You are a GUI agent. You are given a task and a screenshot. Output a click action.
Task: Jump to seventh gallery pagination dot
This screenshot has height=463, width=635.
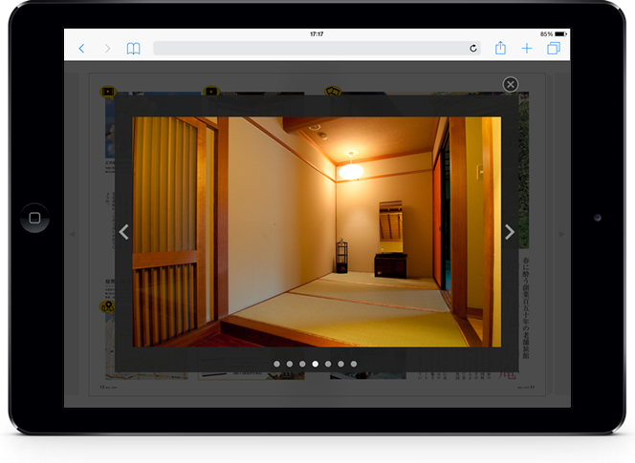[354, 364]
